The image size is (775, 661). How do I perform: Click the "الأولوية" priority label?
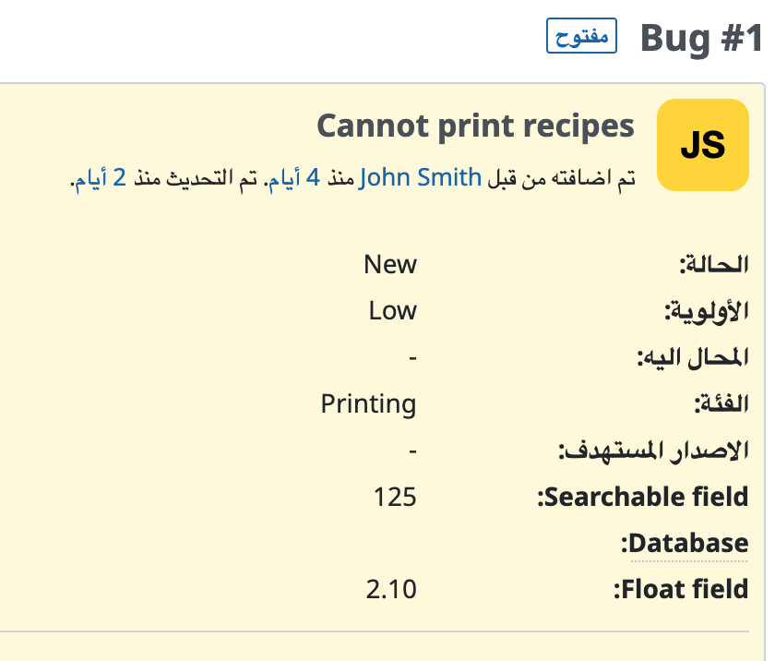(x=706, y=311)
